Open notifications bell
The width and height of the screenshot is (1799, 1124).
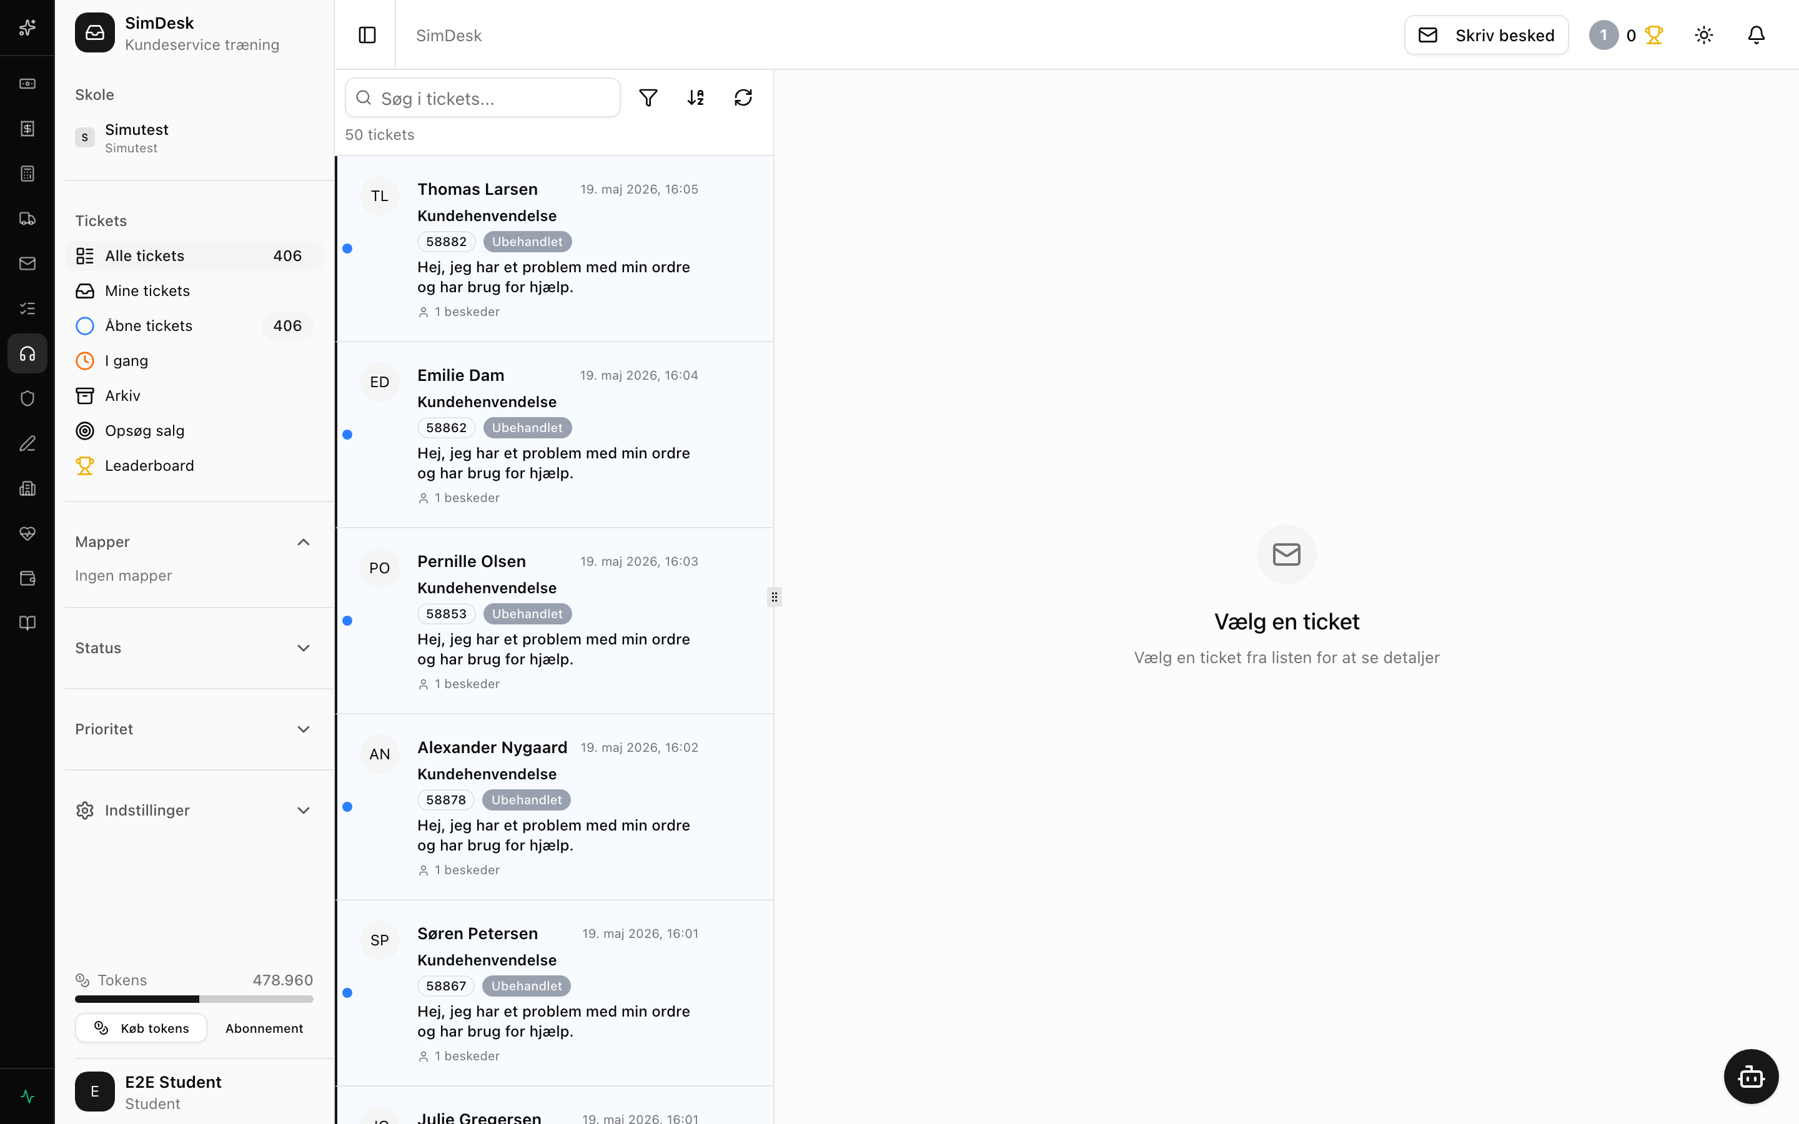point(1756,35)
